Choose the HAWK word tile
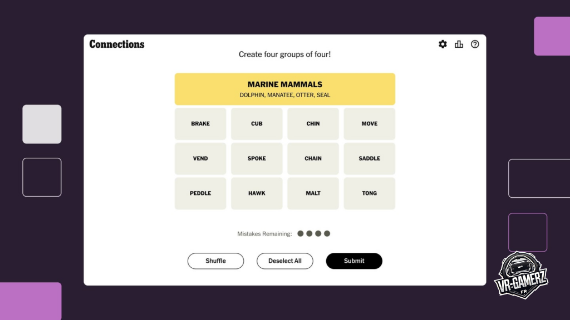This screenshot has width=570, height=320. [x=257, y=193]
